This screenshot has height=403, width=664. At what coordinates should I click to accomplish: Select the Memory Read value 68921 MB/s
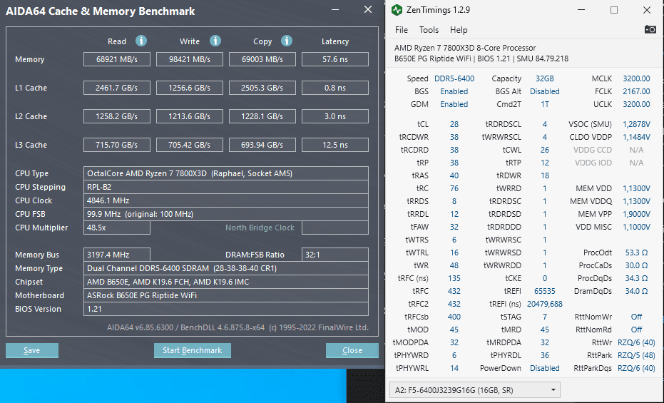[x=117, y=59]
